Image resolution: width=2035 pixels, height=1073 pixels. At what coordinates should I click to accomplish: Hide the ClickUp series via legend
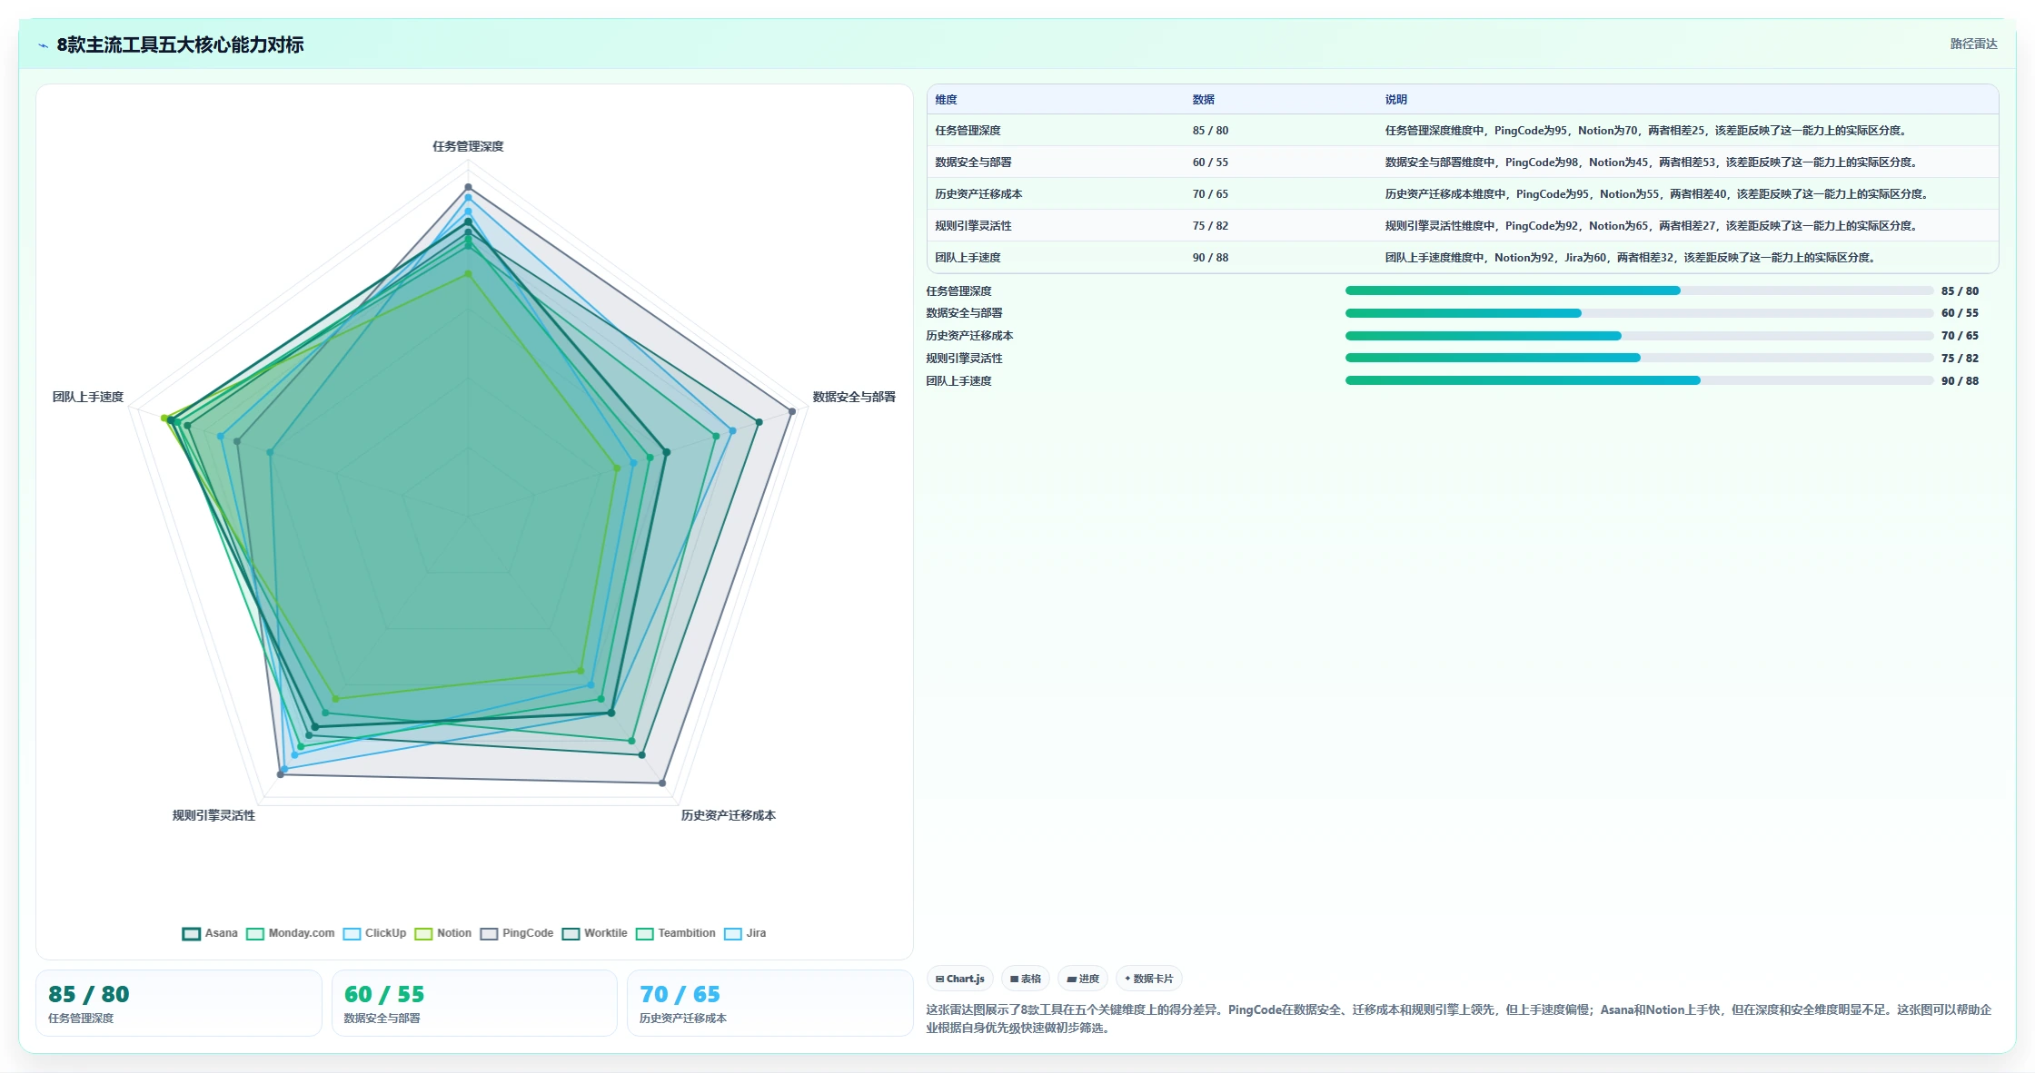[x=374, y=933]
